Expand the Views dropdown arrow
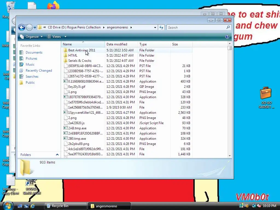 65,37
